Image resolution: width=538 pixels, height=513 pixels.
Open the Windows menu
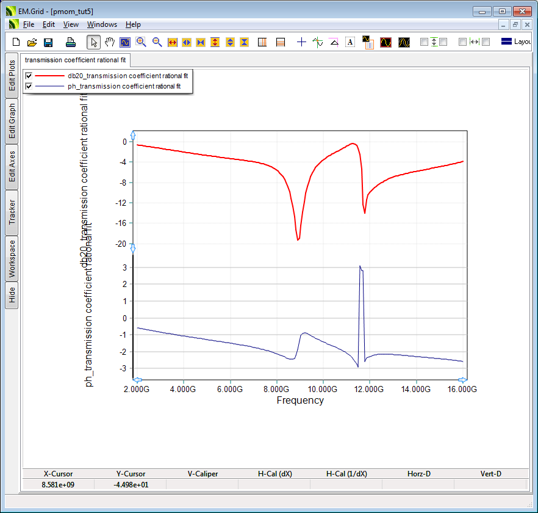pyautogui.click(x=102, y=24)
